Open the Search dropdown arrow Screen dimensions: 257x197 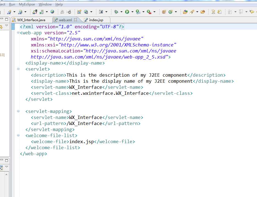tap(197, 12)
